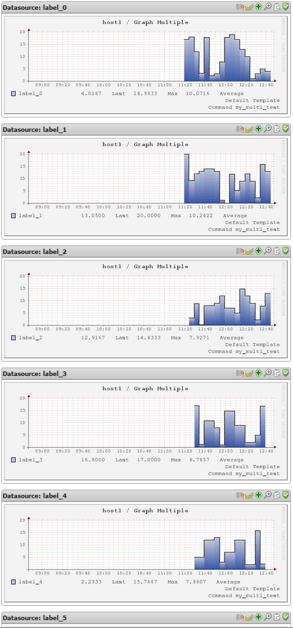Click the magnifier zoom icon for label_1
The image size is (293, 628).
[268, 129]
